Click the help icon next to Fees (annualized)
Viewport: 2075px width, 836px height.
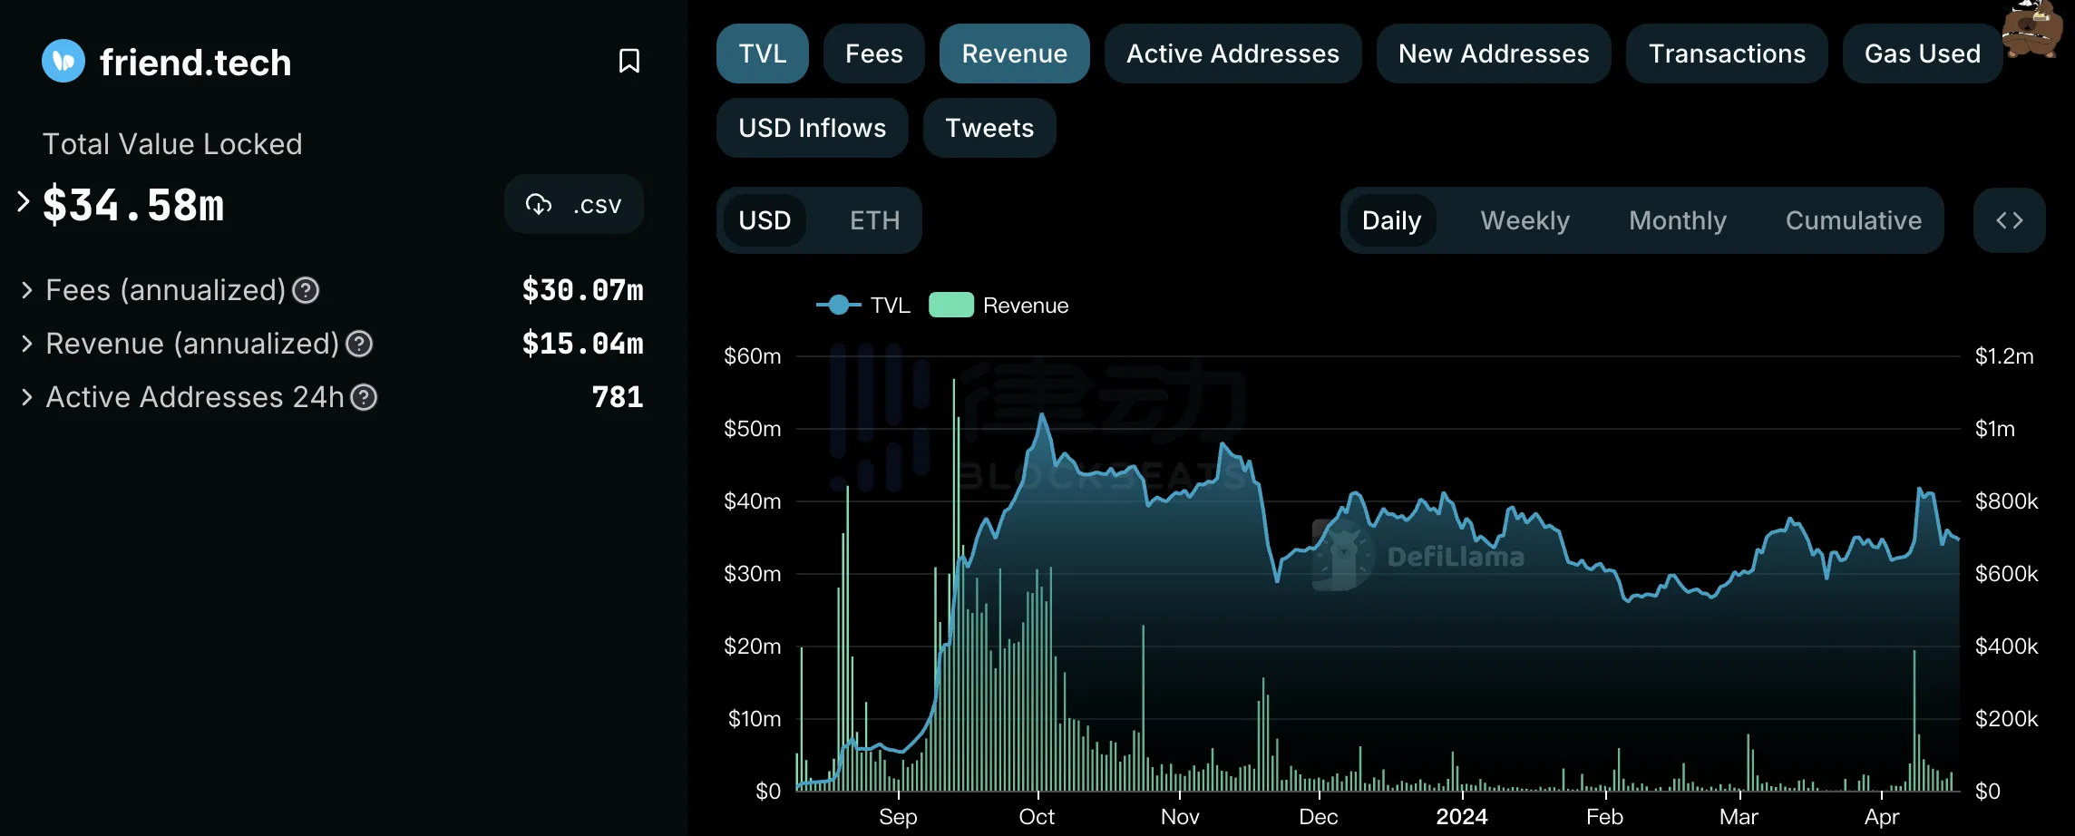point(306,290)
